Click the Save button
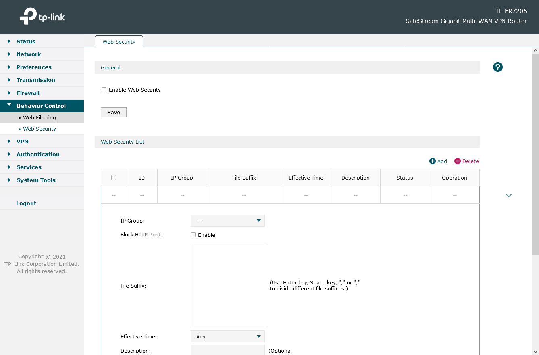Viewport: 539px width, 355px height. click(x=114, y=113)
